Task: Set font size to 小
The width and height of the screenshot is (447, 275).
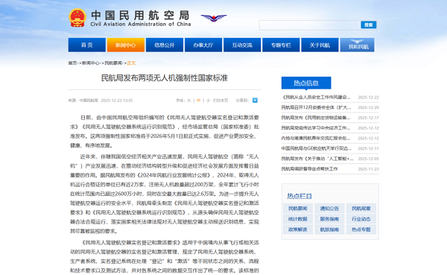Action: click(208, 101)
